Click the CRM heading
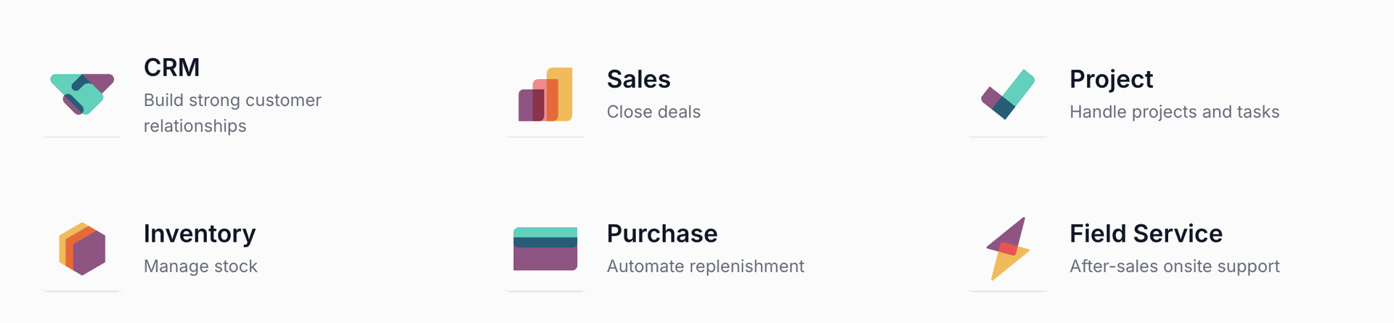1394x323 pixels. (x=171, y=68)
